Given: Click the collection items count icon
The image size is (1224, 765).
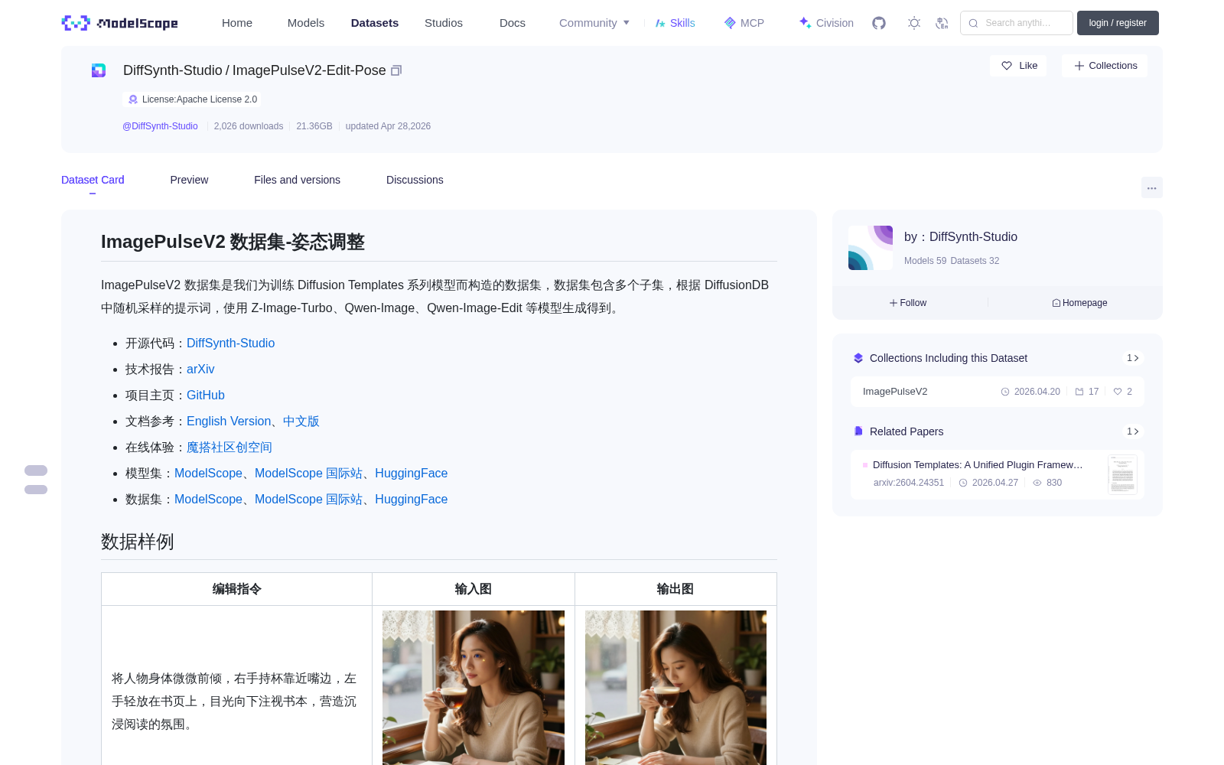Looking at the screenshot, I should pyautogui.click(x=1079, y=392).
